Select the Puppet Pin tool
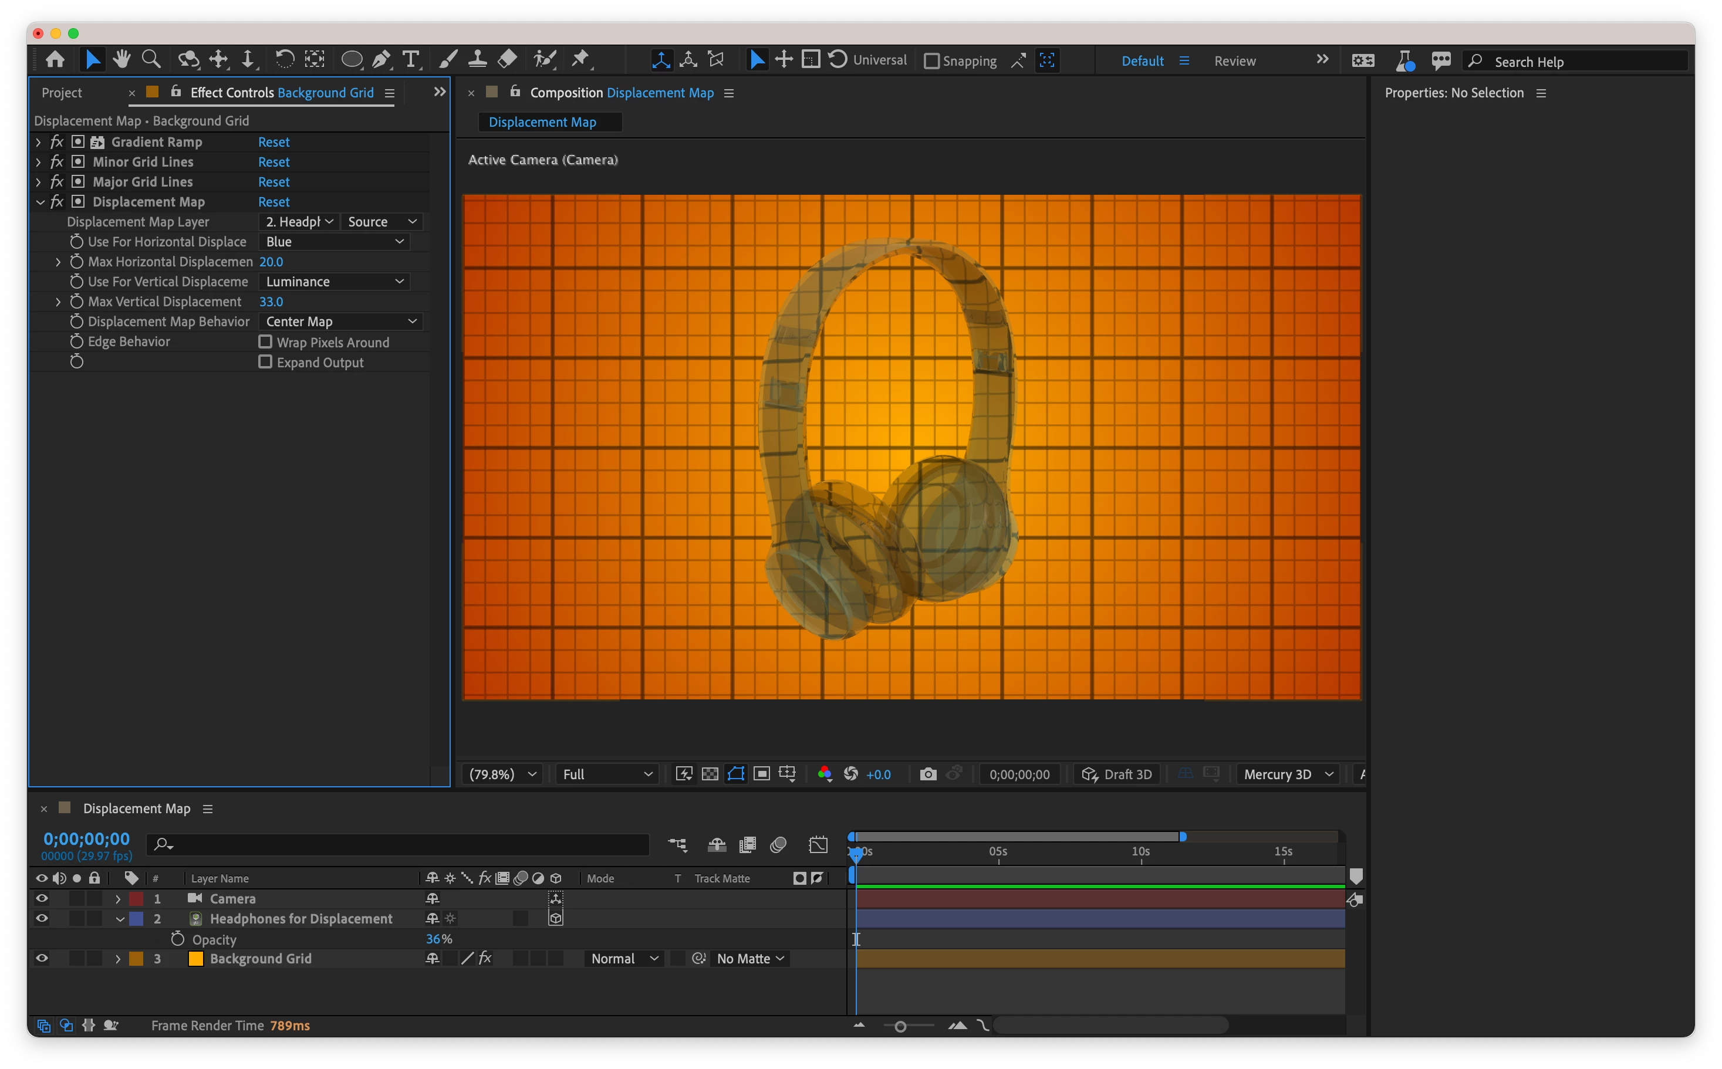This screenshot has width=1722, height=1069. pos(580,60)
